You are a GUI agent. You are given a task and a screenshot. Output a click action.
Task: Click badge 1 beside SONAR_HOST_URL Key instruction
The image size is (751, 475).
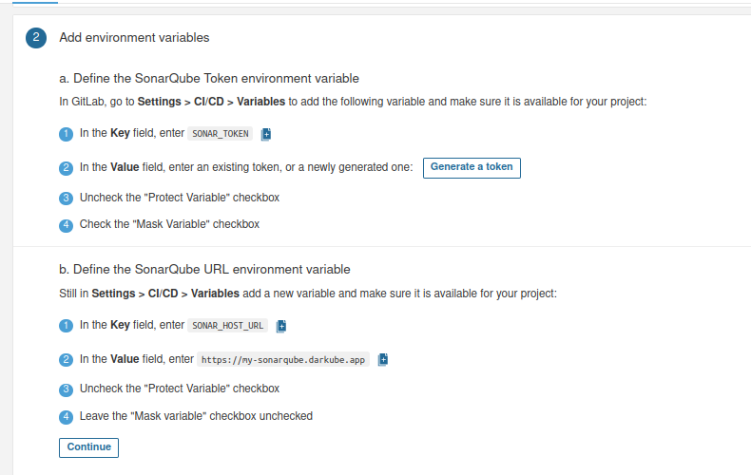tap(67, 326)
